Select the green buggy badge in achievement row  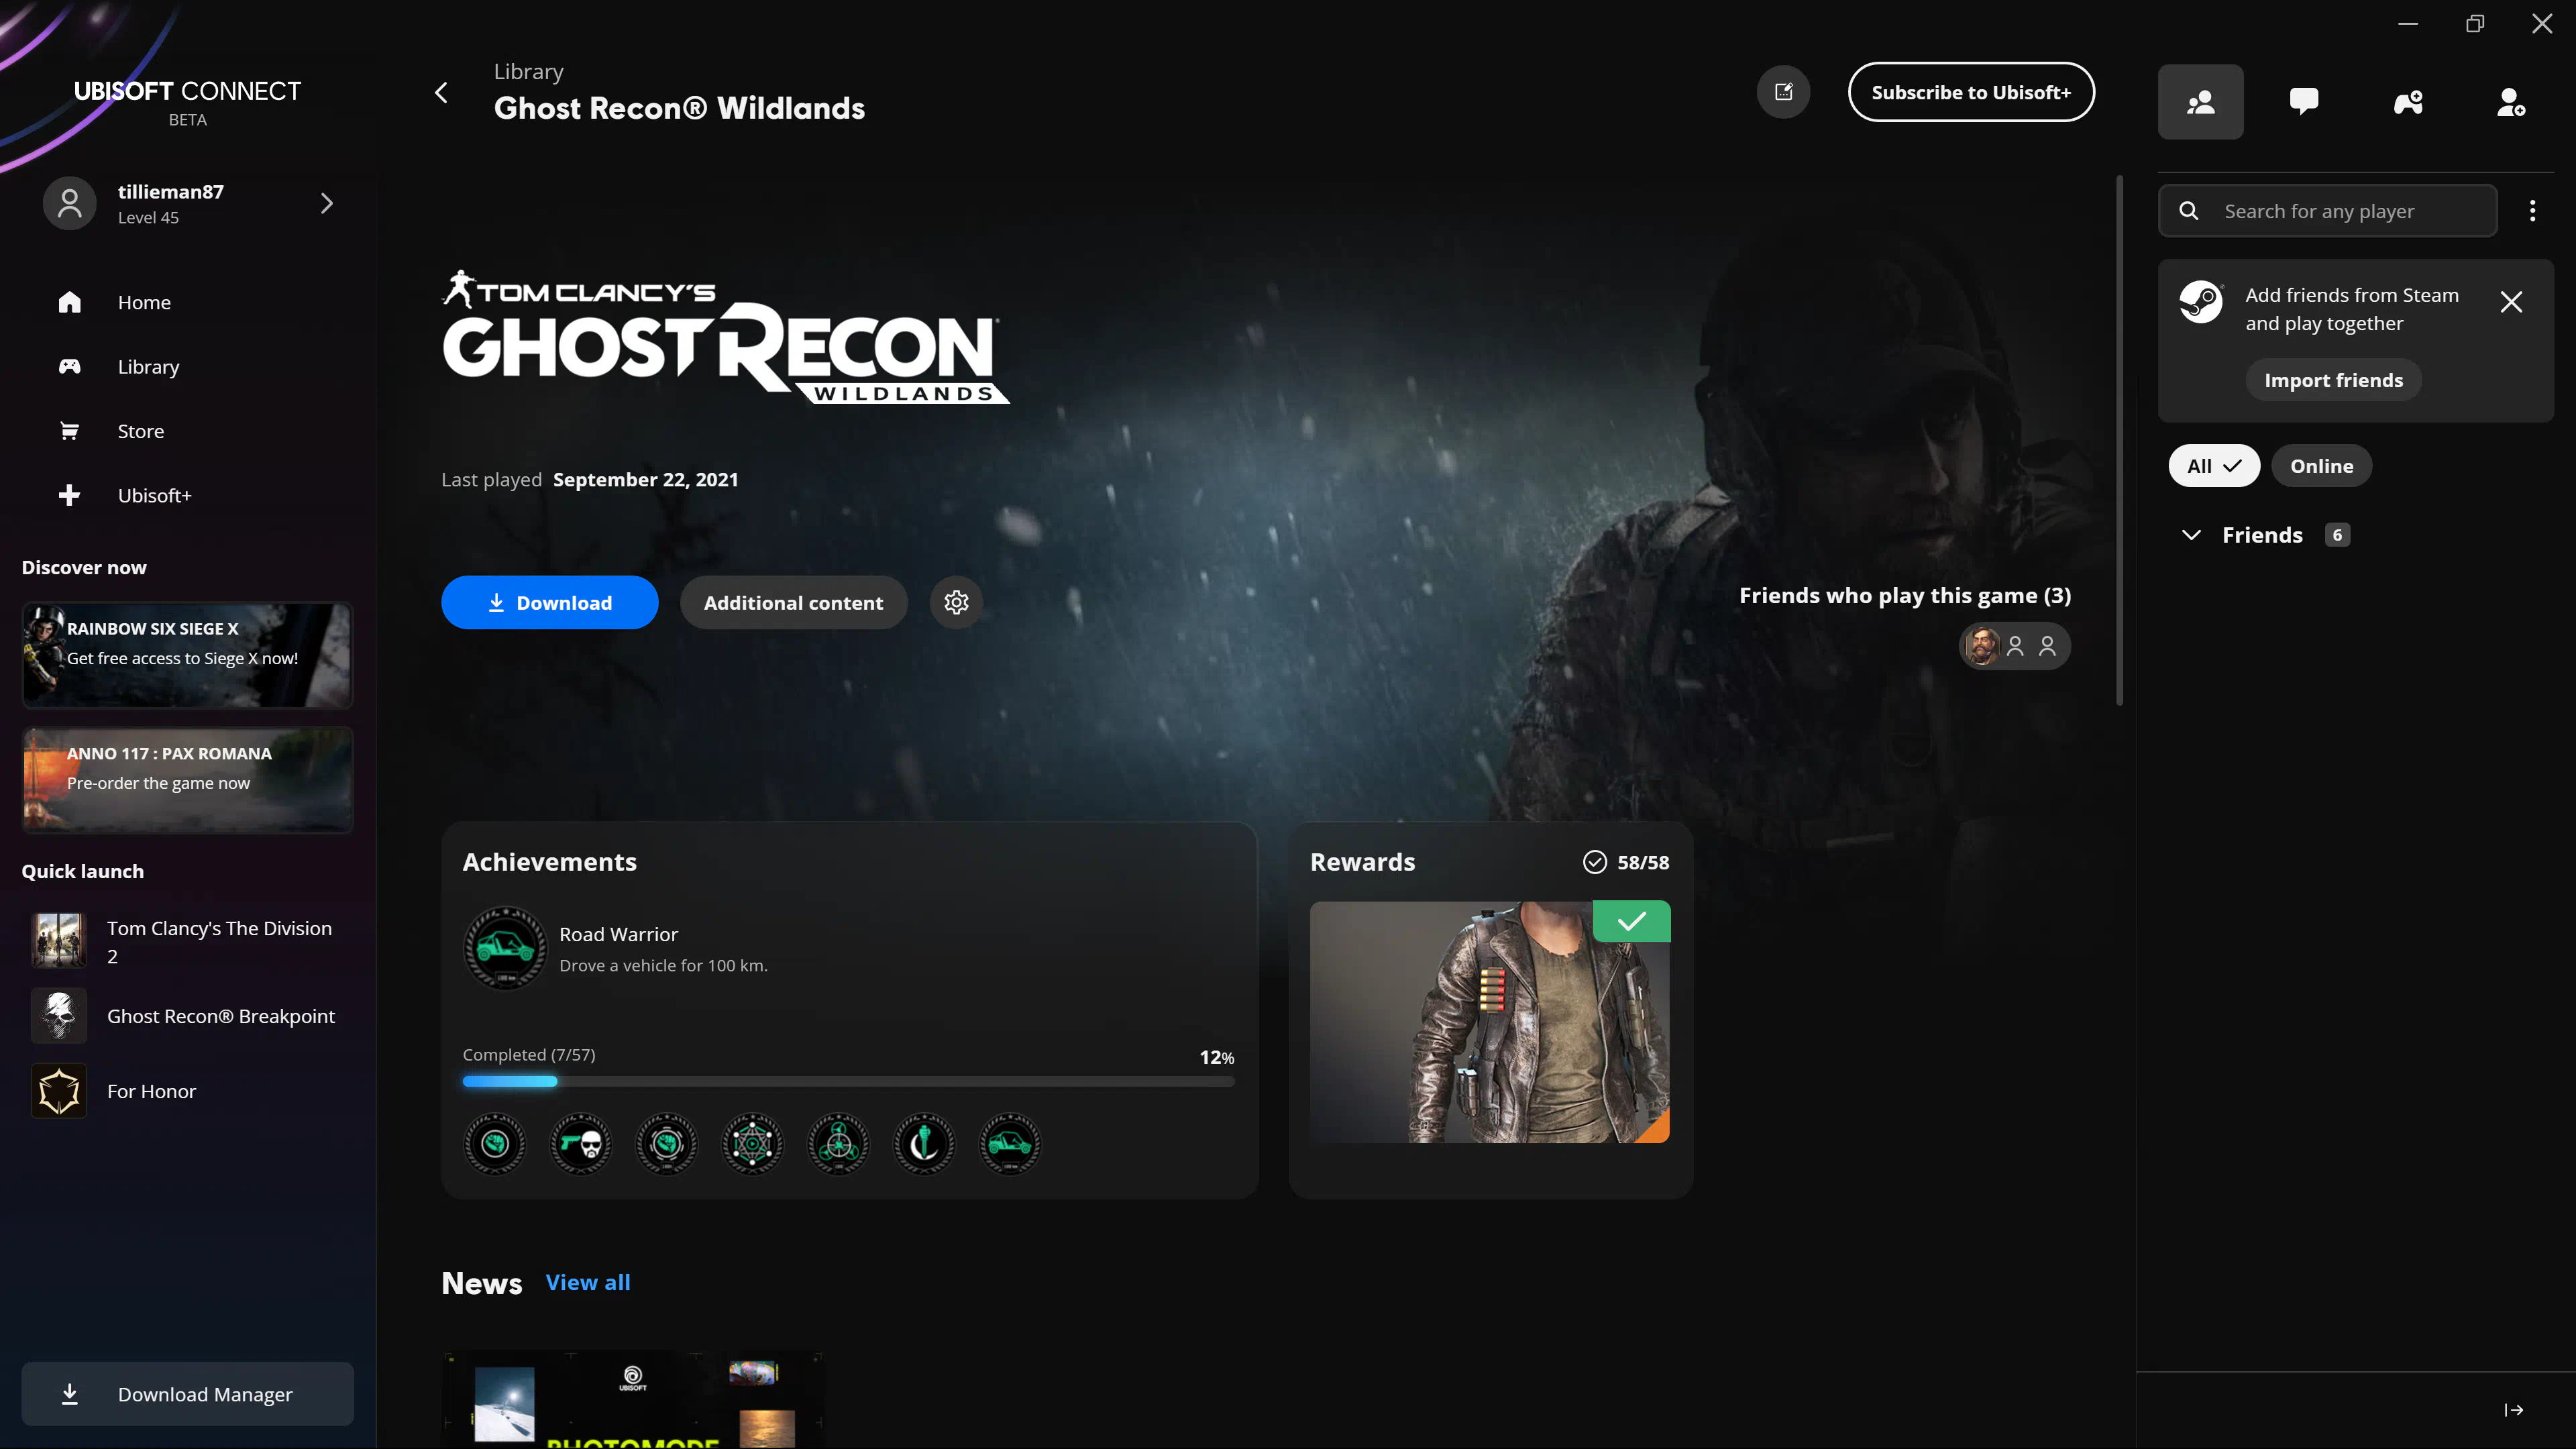click(x=1010, y=1143)
